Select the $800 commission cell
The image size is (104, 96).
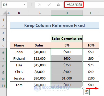[67, 85]
